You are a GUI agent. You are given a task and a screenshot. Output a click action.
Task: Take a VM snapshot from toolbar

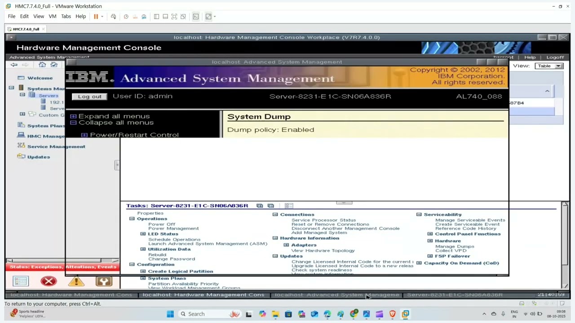point(126,17)
